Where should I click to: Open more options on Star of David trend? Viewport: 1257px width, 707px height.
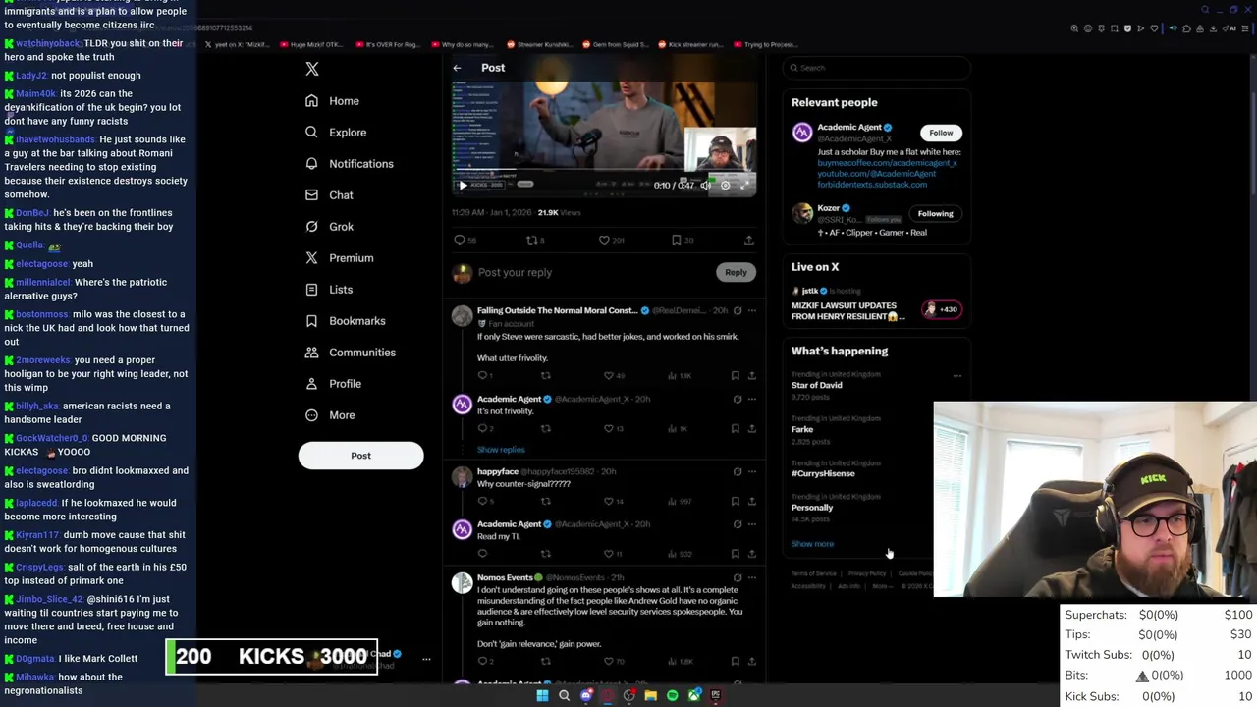956,375
